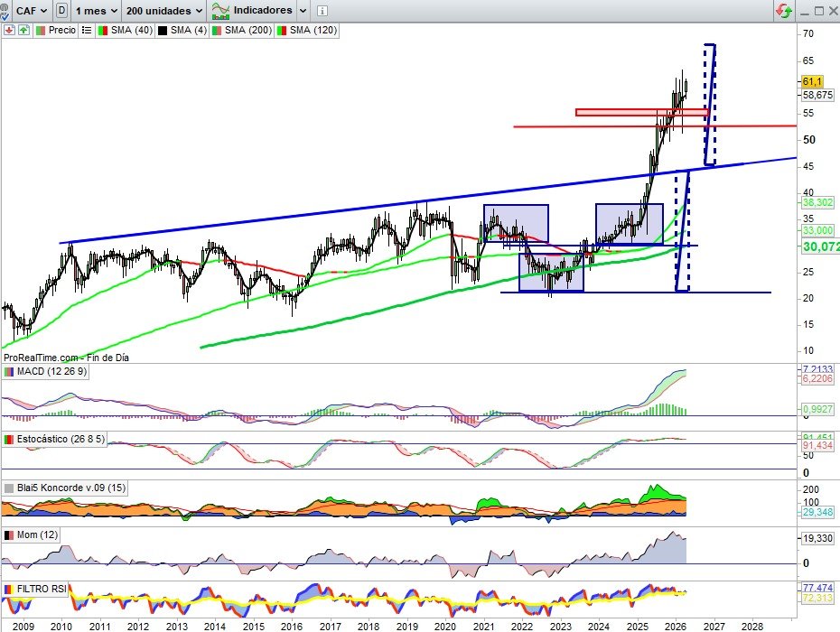The width and height of the screenshot is (840, 632).
Task: Click the 19,330 momentum value label
Action: 817,538
